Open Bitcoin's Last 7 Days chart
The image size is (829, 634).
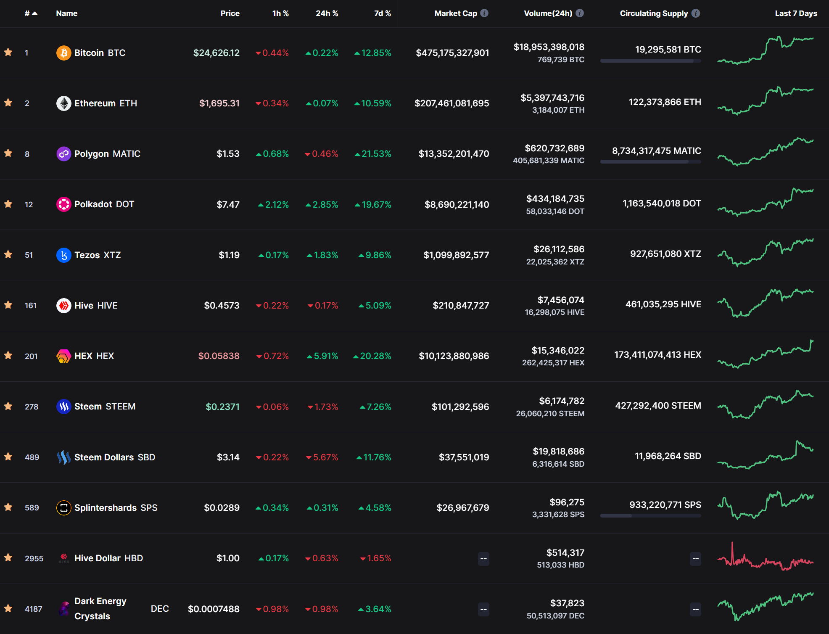pyautogui.click(x=766, y=50)
